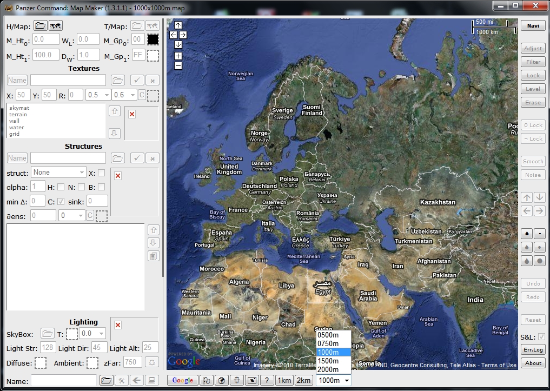
Task: Choose 1500m from the map size list
Action: click(x=333, y=361)
